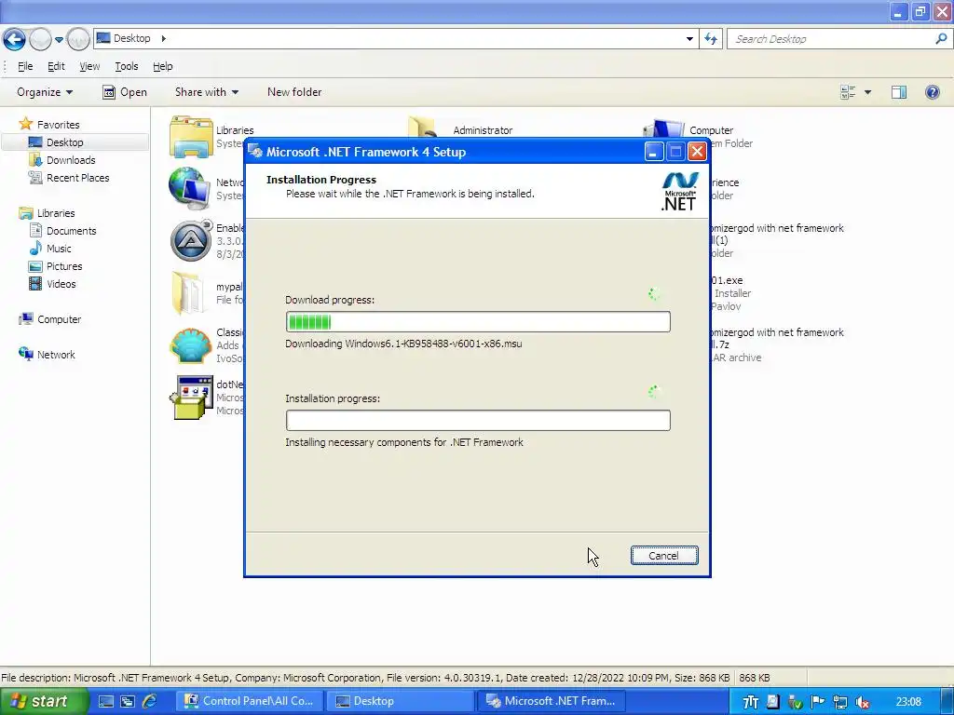Image resolution: width=954 pixels, height=715 pixels.
Task: Select Desktop under Favorites
Action: point(64,142)
